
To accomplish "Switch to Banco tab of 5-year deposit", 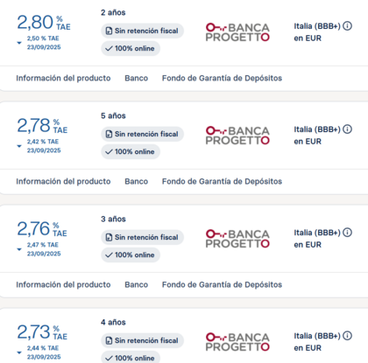I will [137, 181].
